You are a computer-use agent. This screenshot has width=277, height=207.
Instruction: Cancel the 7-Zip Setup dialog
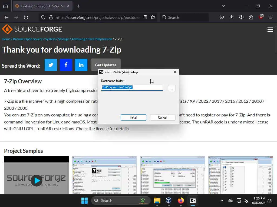click(x=163, y=118)
